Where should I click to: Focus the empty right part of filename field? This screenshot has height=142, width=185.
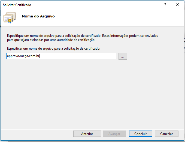pos(82,56)
